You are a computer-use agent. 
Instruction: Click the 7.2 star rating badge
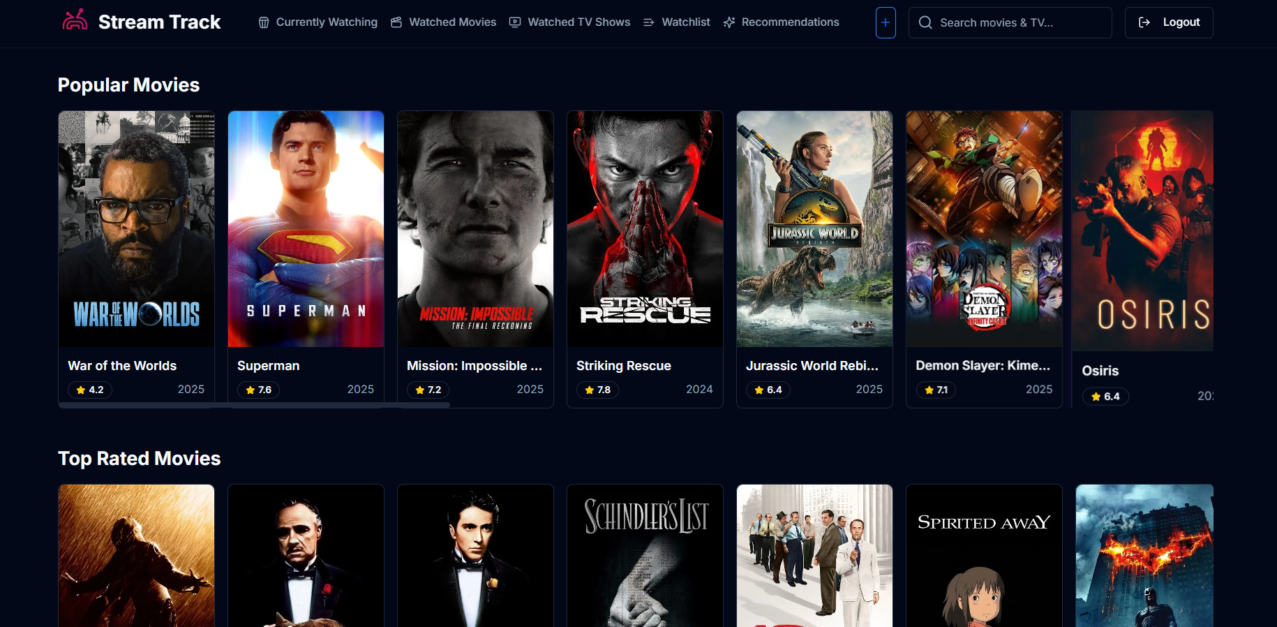pos(428,390)
